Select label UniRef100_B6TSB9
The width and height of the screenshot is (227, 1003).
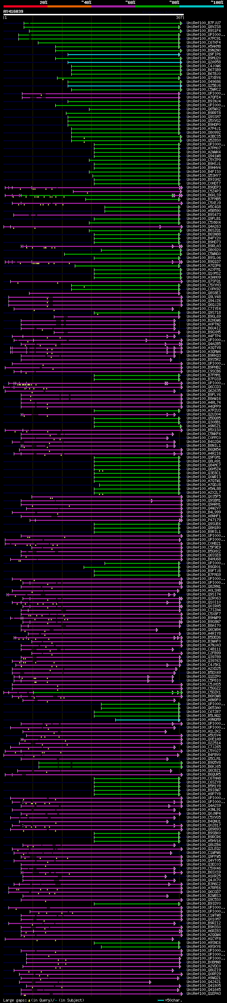pos(204,70)
